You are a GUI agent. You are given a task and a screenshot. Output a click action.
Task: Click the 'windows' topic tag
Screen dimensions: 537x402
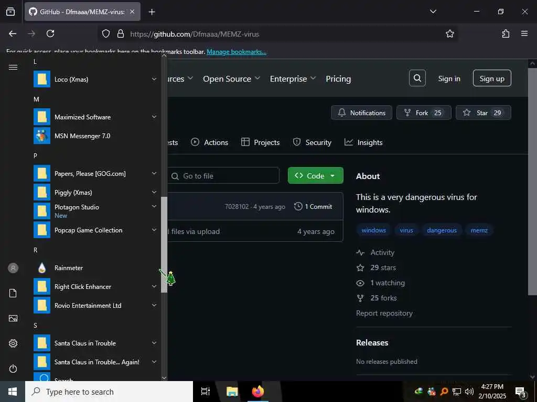373,230
